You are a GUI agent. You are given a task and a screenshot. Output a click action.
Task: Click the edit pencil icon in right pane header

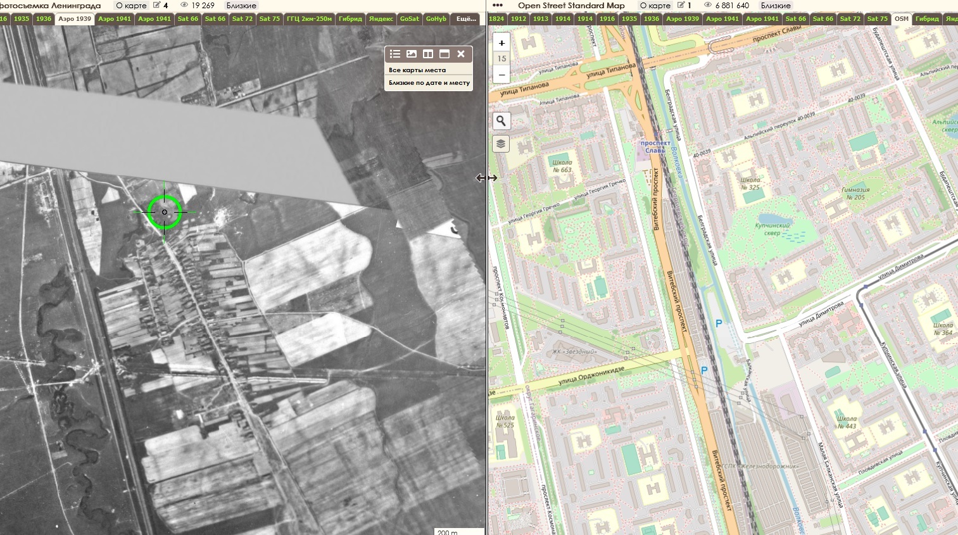tap(681, 5)
